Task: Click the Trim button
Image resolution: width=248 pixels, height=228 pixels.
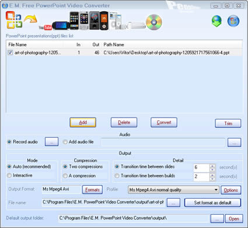Action: [228, 123]
